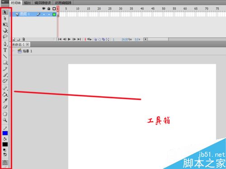
Task: Select the Pen tool
Action: [x=5, y=44]
